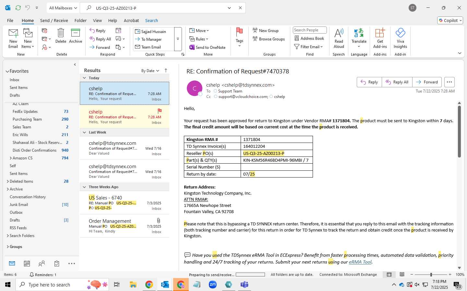Open the Folder tab

coord(80,20)
